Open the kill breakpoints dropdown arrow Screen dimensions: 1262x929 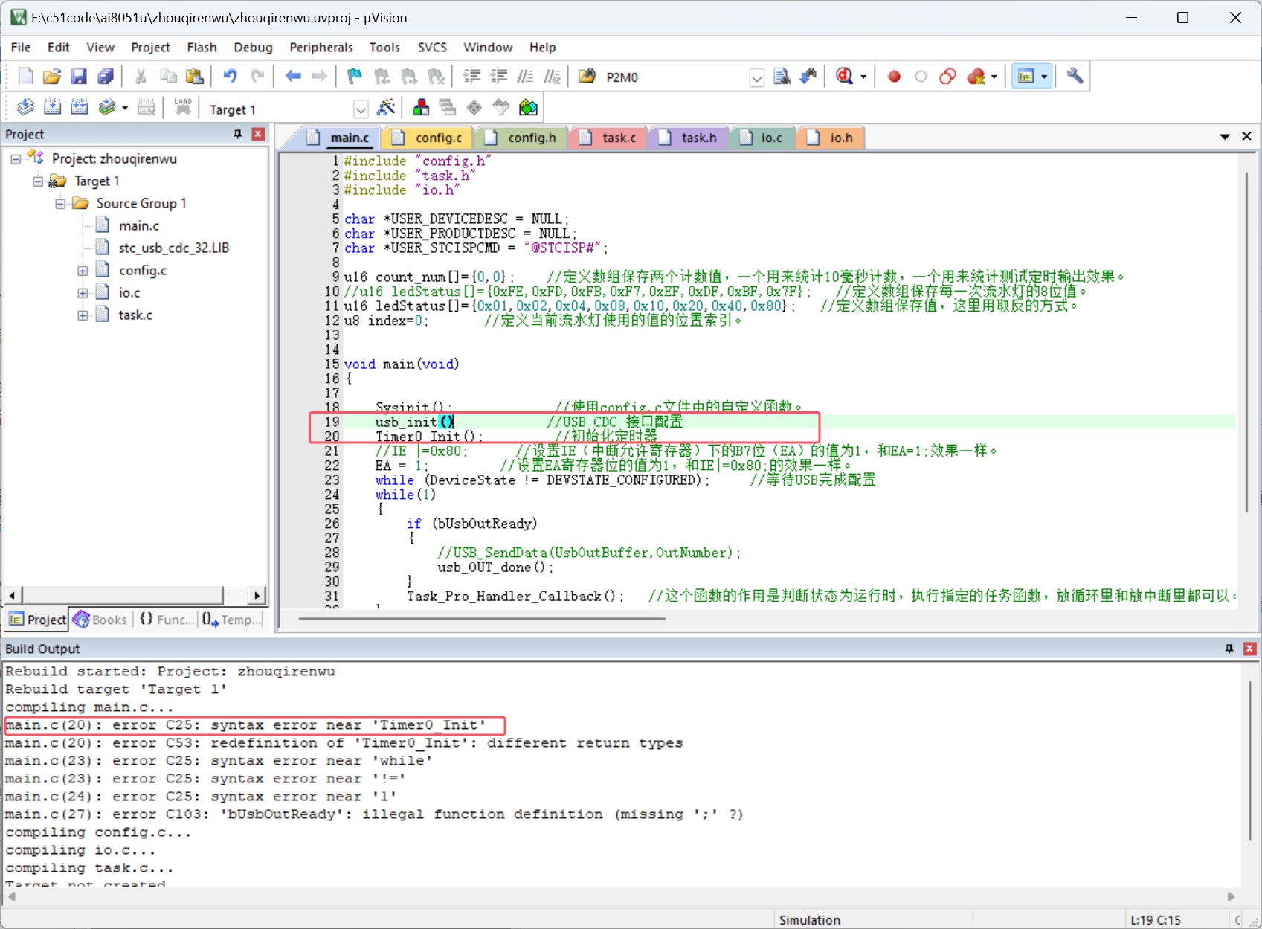[x=994, y=77]
